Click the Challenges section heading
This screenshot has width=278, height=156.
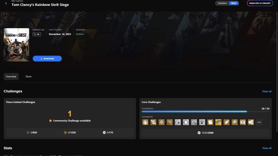13,92
